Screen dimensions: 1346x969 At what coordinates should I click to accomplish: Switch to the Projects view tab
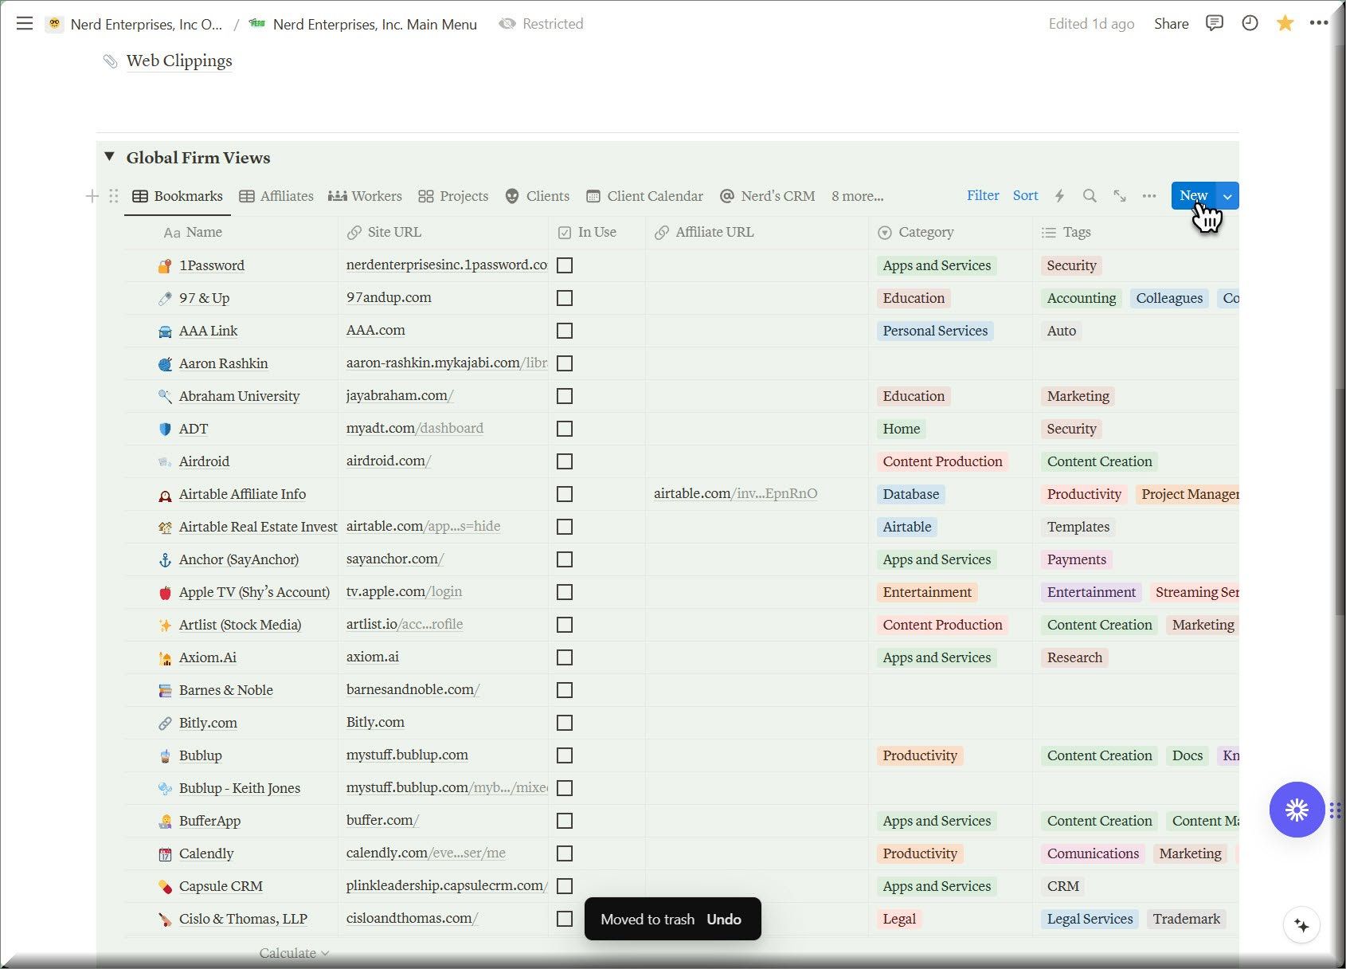[453, 196]
